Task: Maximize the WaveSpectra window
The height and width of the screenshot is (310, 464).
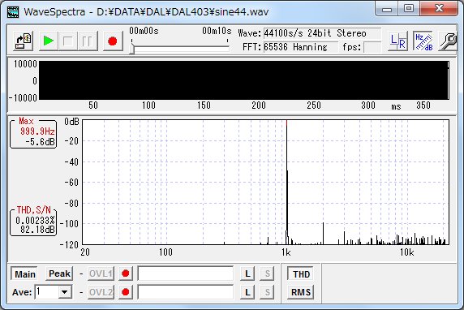Action: (409, 9)
